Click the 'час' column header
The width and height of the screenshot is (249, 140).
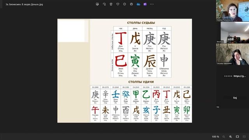coord(121,28)
